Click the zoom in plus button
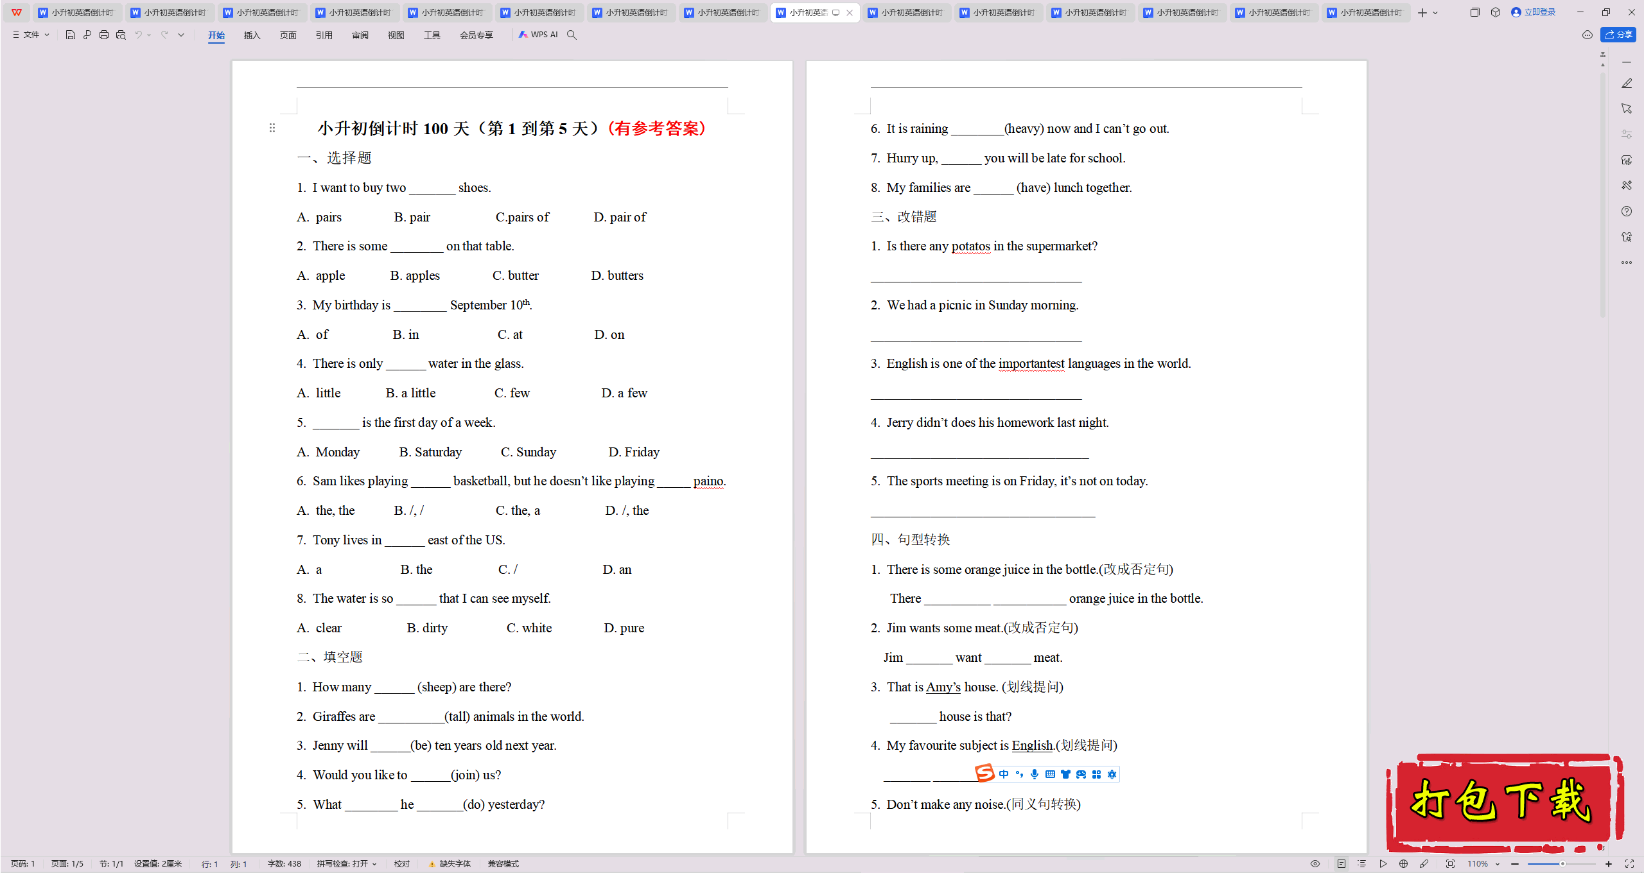This screenshot has height=873, width=1644. pyautogui.click(x=1609, y=864)
